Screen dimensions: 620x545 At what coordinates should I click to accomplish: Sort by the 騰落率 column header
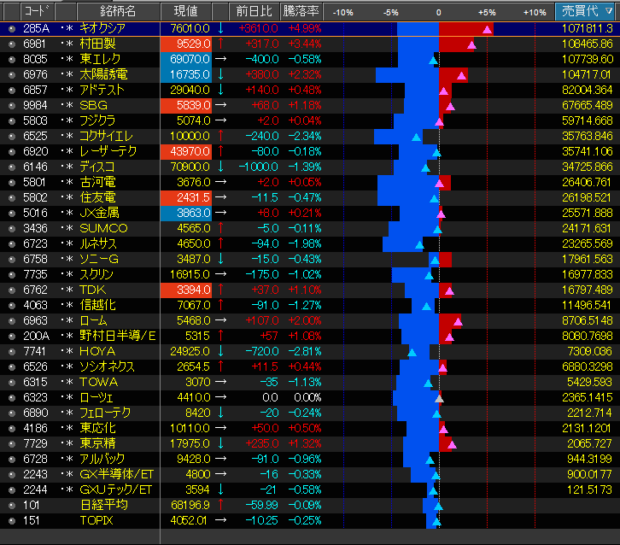[301, 11]
